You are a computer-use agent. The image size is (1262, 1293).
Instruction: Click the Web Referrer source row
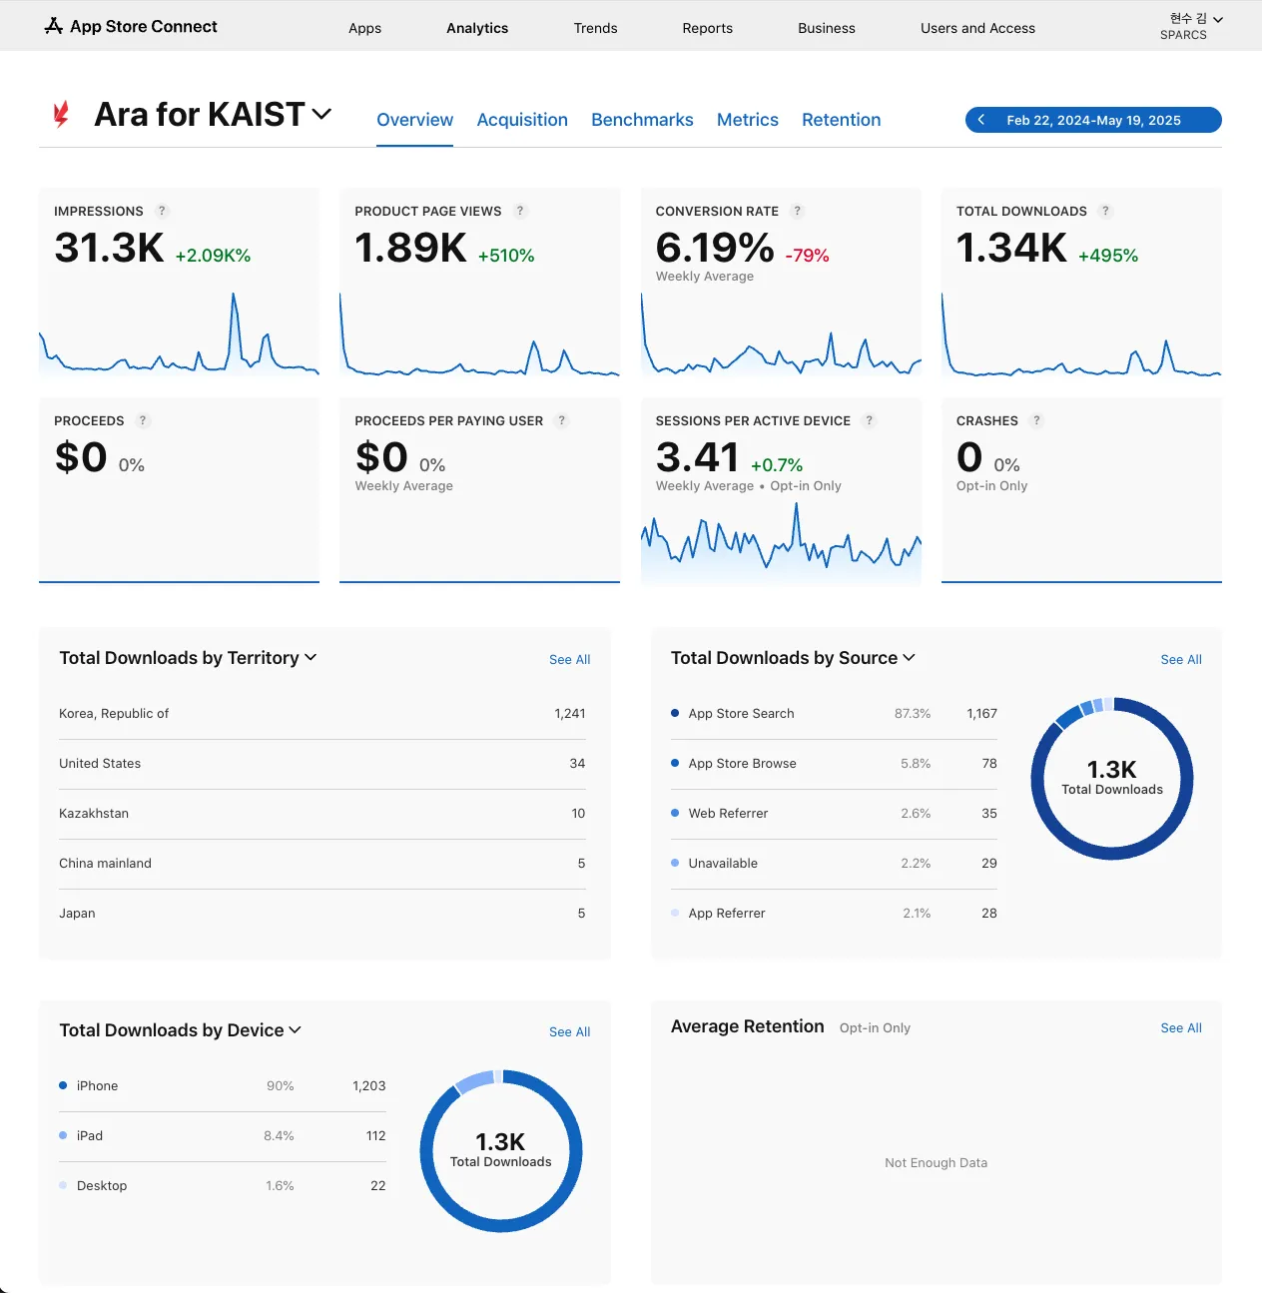(834, 813)
